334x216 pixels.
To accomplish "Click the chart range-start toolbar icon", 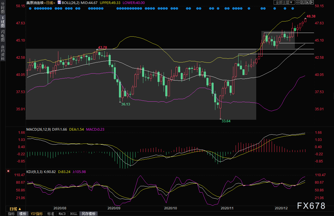I will pos(303,2).
